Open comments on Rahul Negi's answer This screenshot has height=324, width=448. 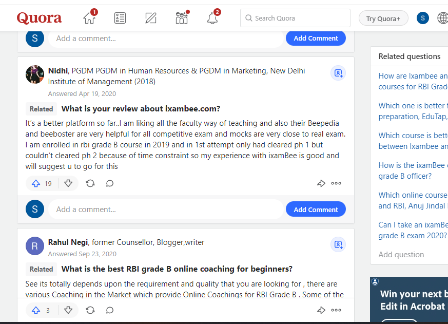pyautogui.click(x=110, y=310)
